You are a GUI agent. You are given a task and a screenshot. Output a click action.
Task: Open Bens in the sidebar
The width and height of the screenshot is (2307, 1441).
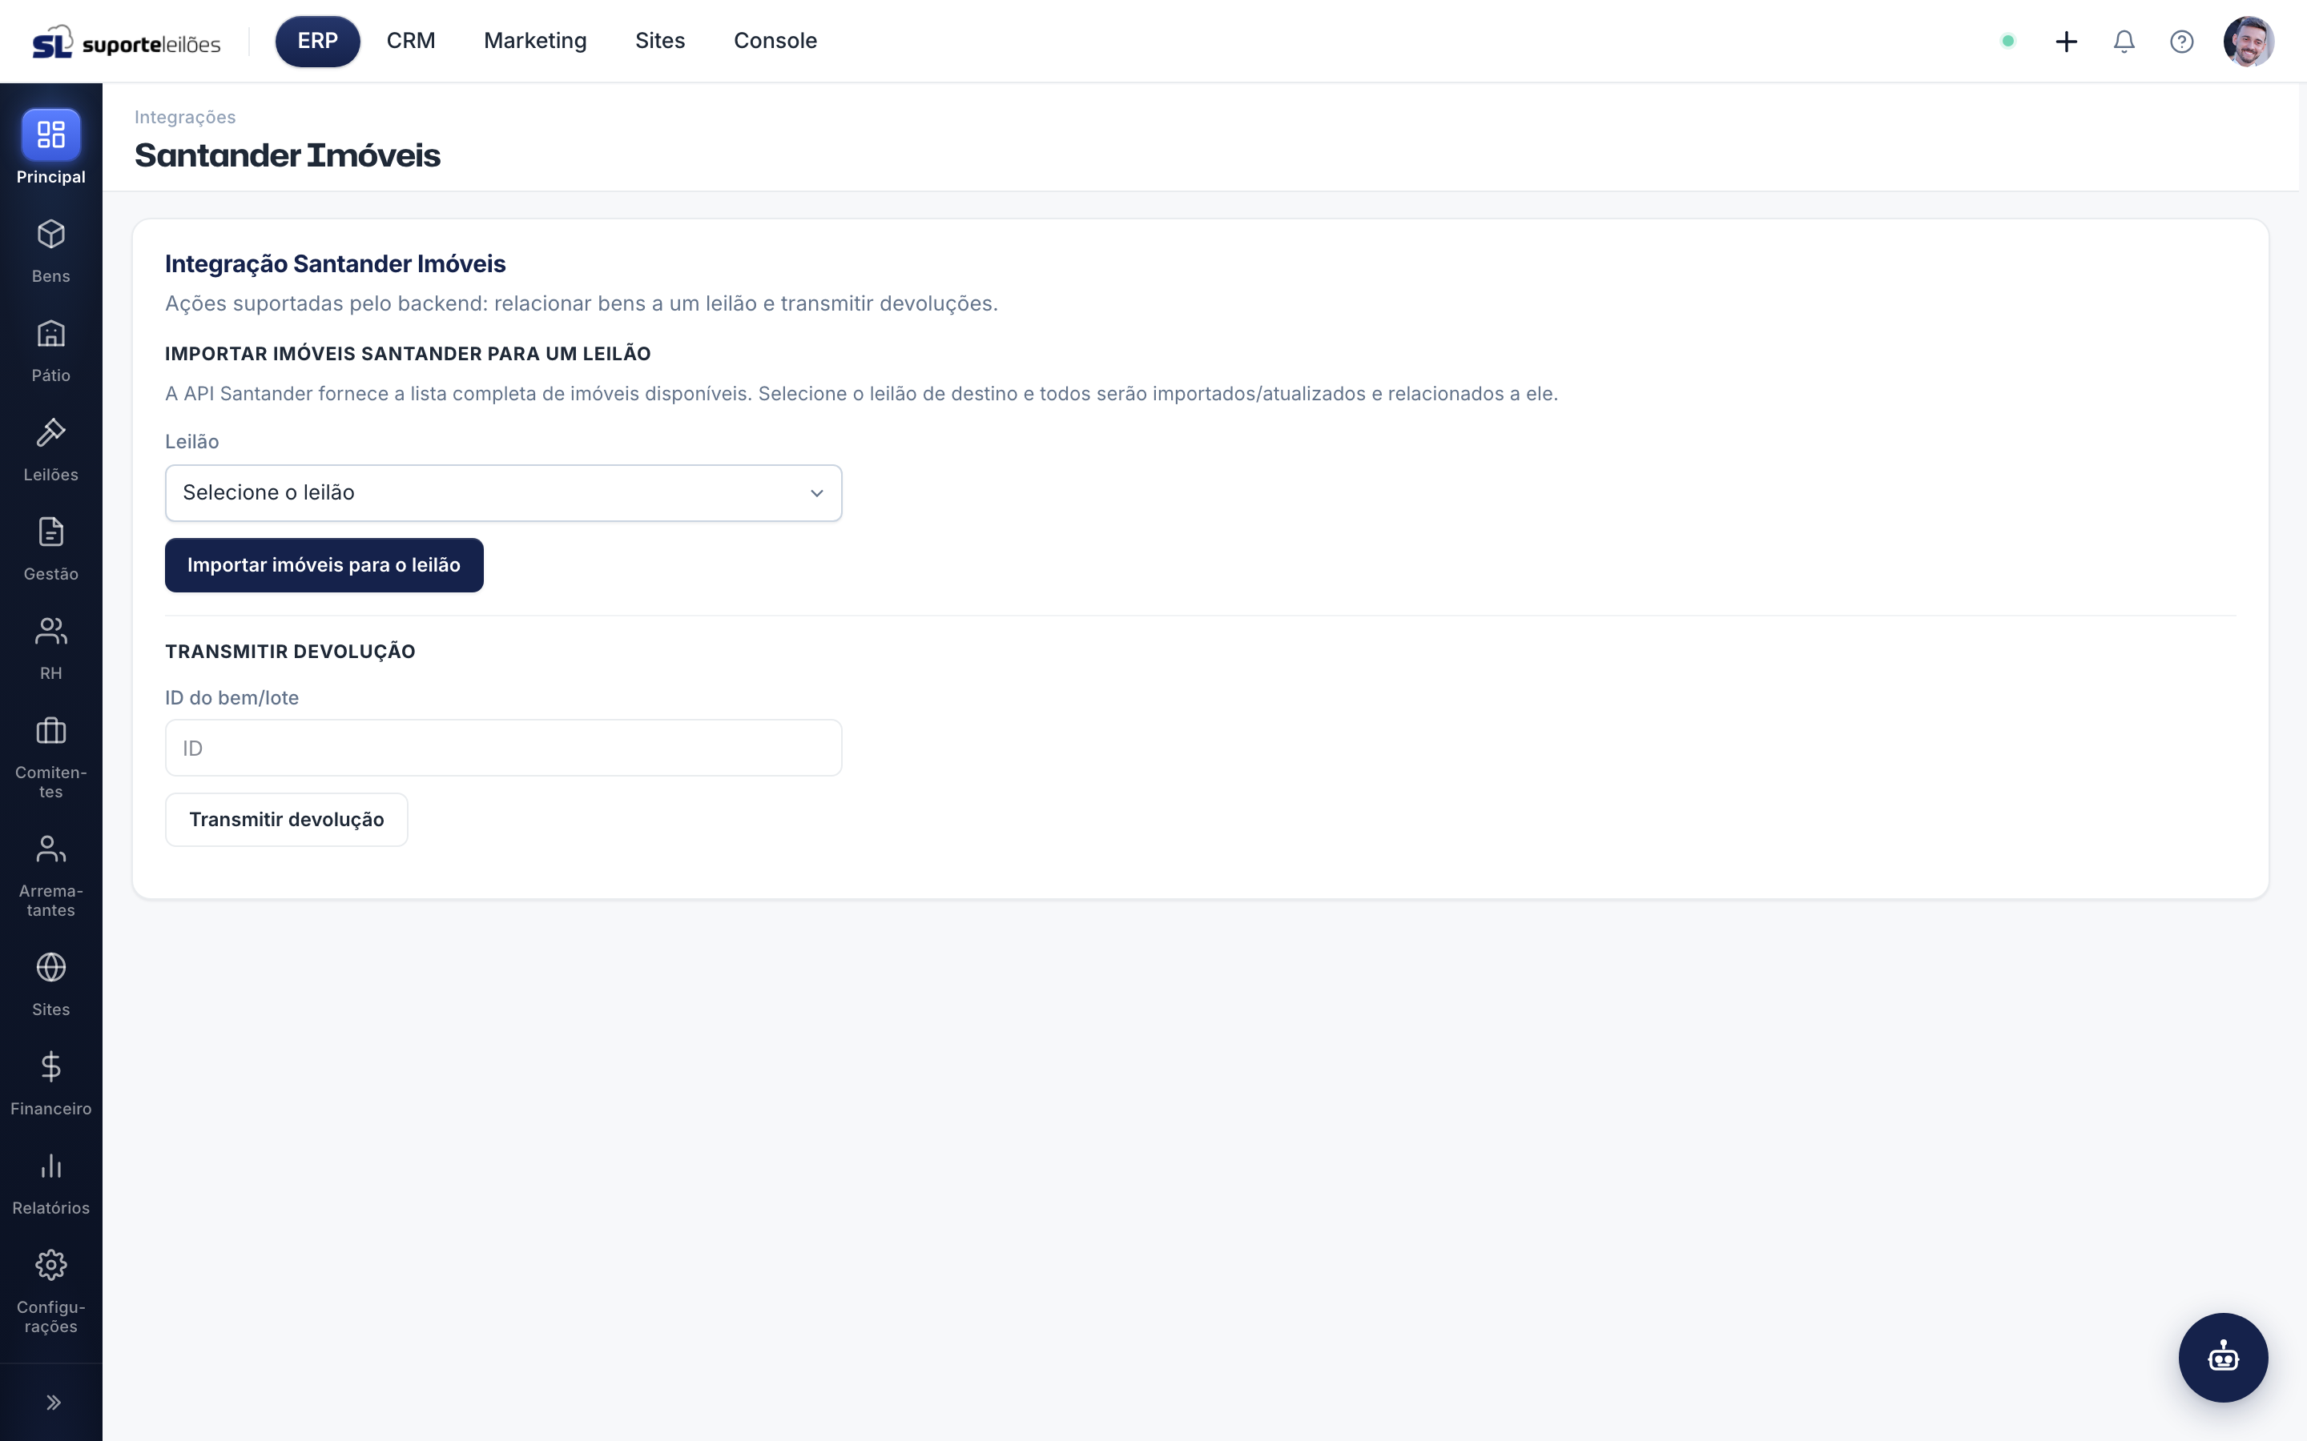(x=50, y=251)
